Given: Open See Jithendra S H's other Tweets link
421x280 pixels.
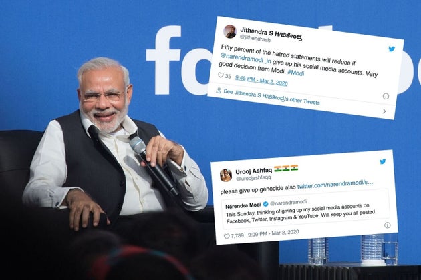Looking at the screenshot, I should coord(271,97).
